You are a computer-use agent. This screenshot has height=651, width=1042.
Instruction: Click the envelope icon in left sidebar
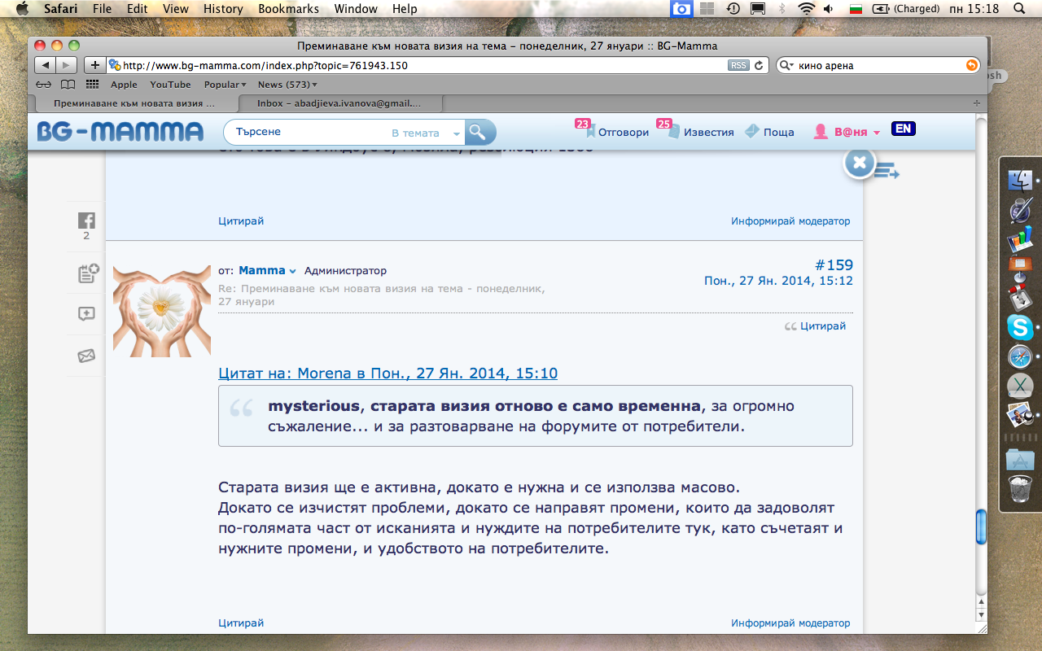[x=86, y=356]
